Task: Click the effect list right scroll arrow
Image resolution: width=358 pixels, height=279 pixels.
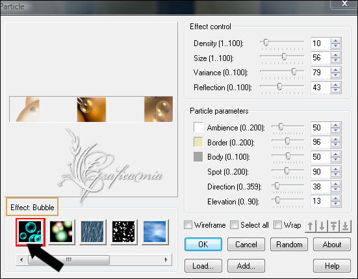Action: (166, 260)
